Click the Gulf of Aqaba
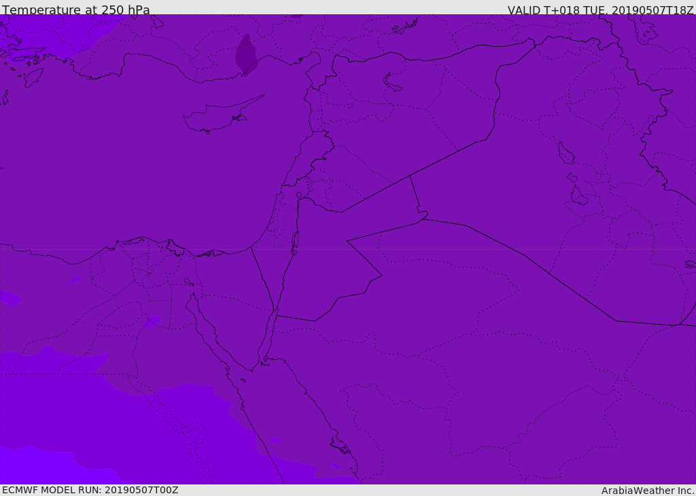This screenshot has height=496, width=696. (271, 333)
